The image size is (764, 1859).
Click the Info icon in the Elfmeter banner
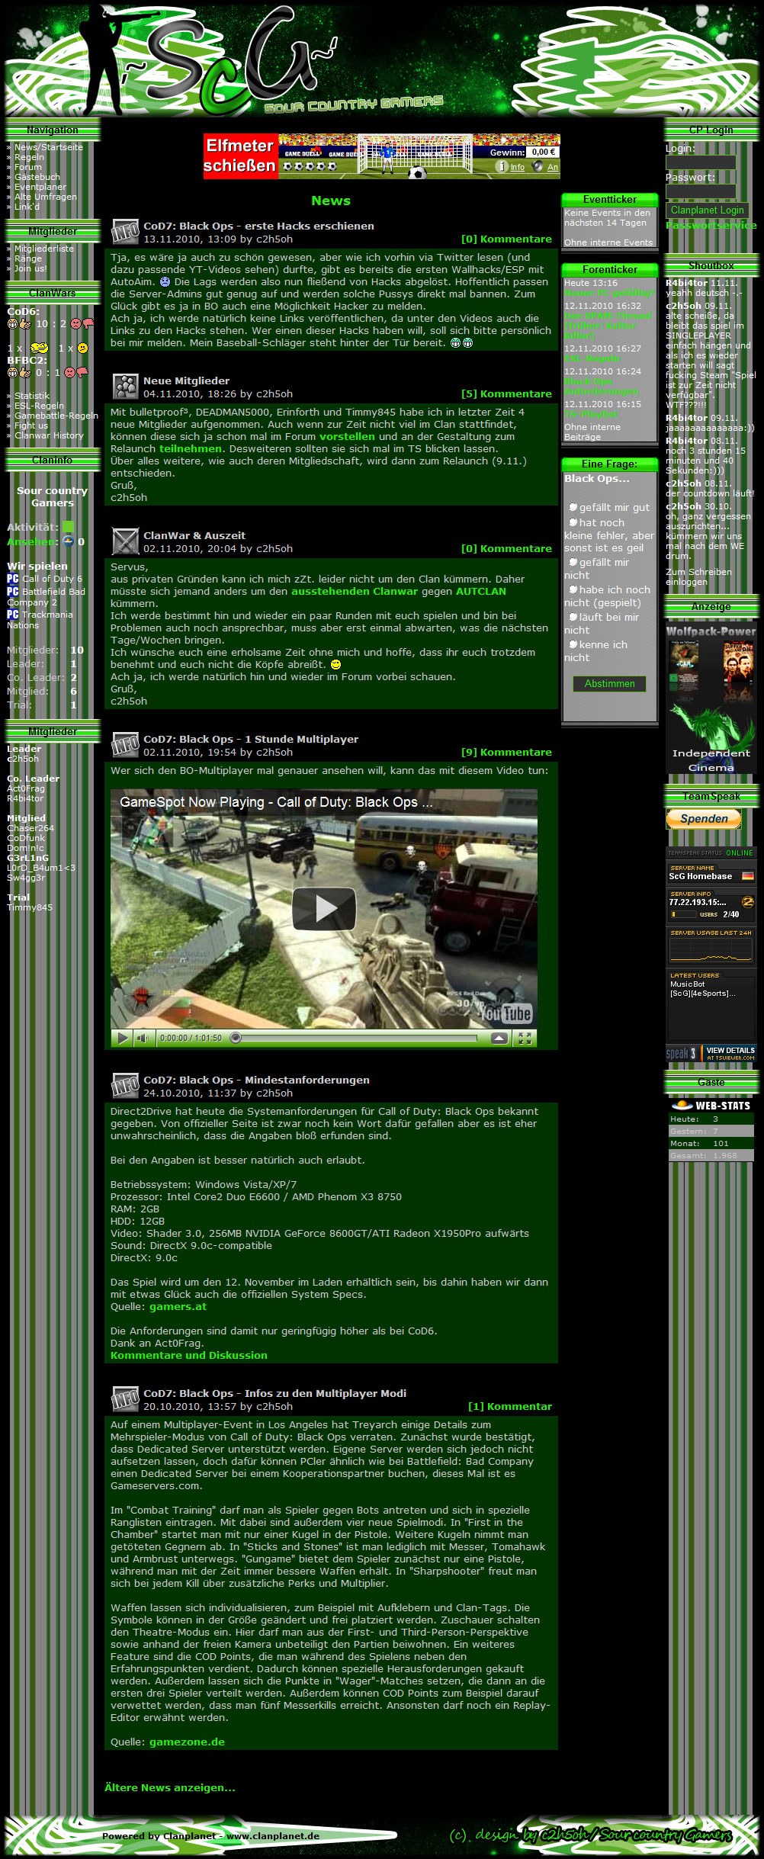tap(502, 166)
